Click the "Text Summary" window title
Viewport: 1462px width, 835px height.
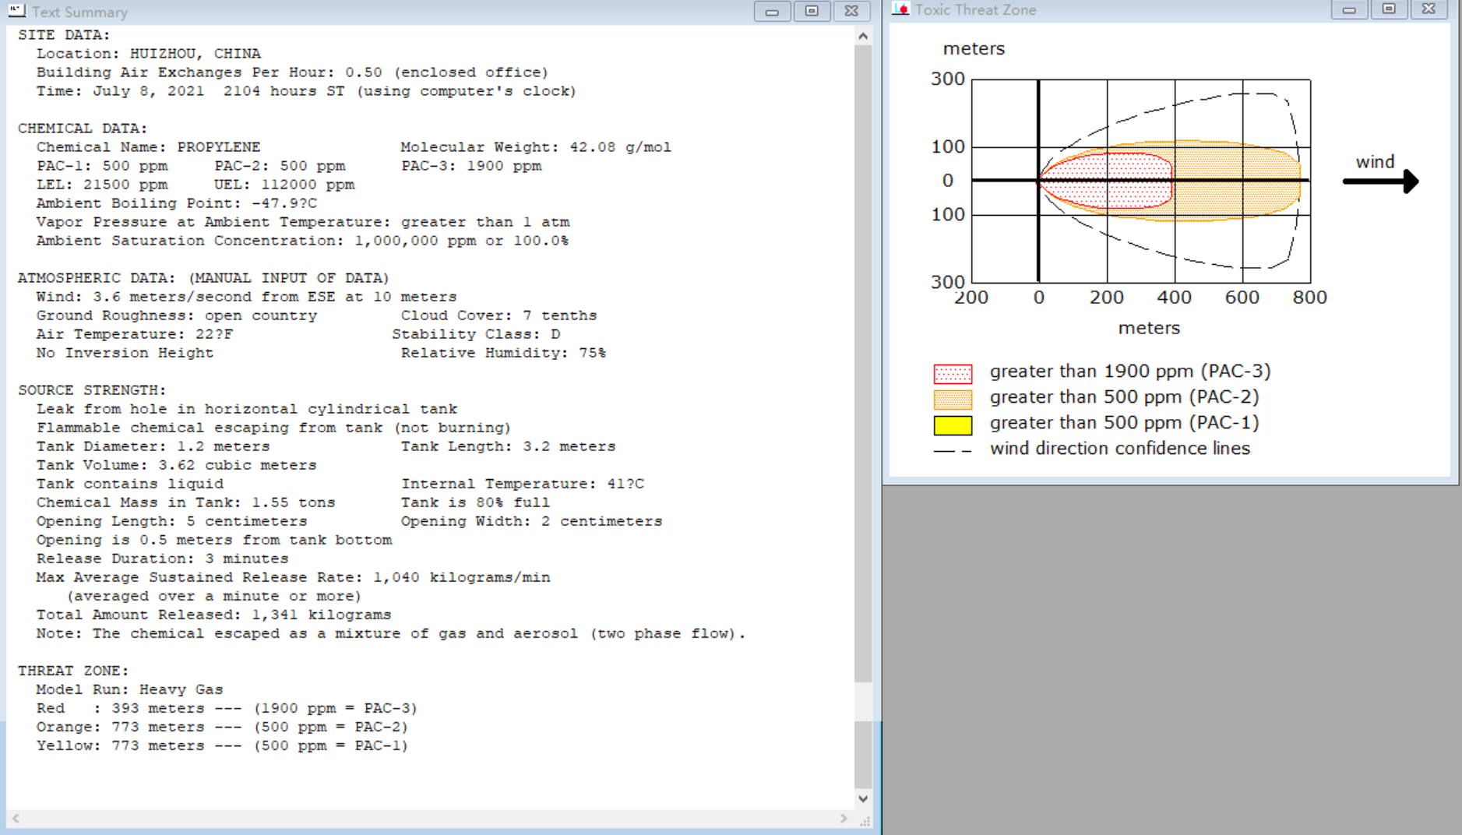pyautogui.click(x=80, y=12)
